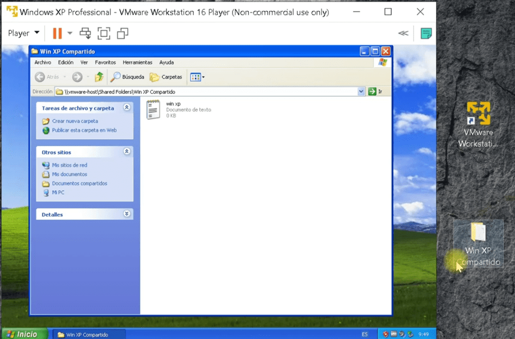Open the power options dropdown arrow

(x=69, y=33)
